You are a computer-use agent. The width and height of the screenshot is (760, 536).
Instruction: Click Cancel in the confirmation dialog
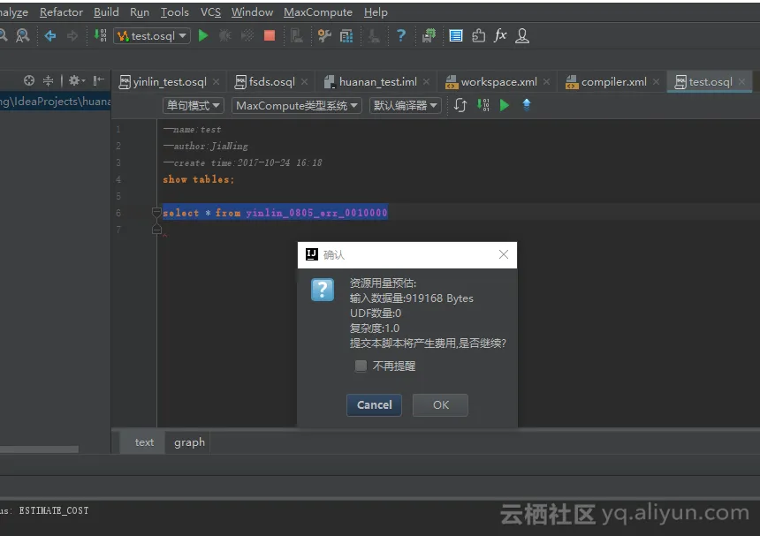coord(374,404)
